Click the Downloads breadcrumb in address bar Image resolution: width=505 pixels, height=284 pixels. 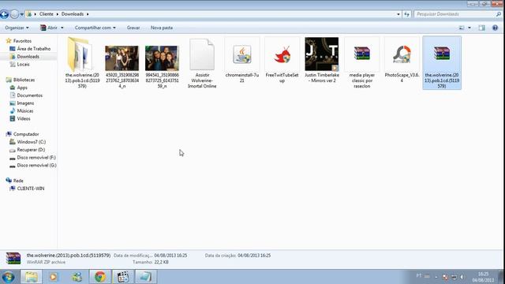point(73,14)
